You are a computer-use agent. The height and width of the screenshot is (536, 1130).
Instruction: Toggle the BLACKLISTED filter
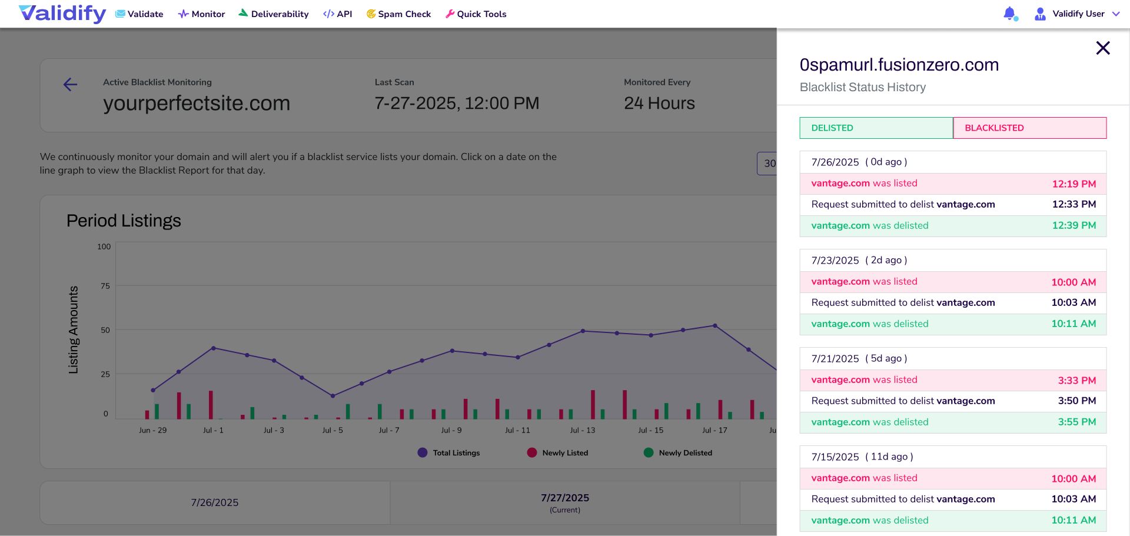point(1029,128)
